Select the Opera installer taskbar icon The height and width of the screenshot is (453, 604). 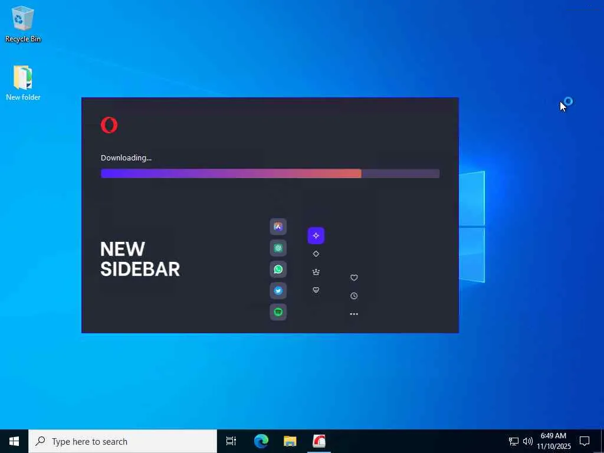pyautogui.click(x=319, y=441)
